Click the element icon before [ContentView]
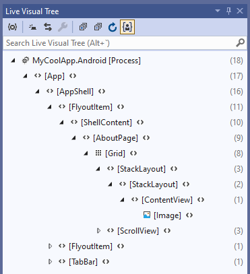The height and width of the screenshot is (274, 250). pos(135,200)
